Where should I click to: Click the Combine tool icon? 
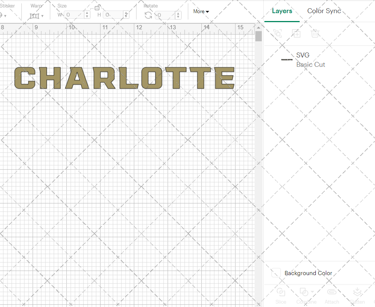click(x=304, y=292)
